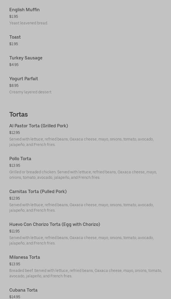Click the Tortas section heading
Viewport: 171px width, 299px height.
[x=18, y=114]
